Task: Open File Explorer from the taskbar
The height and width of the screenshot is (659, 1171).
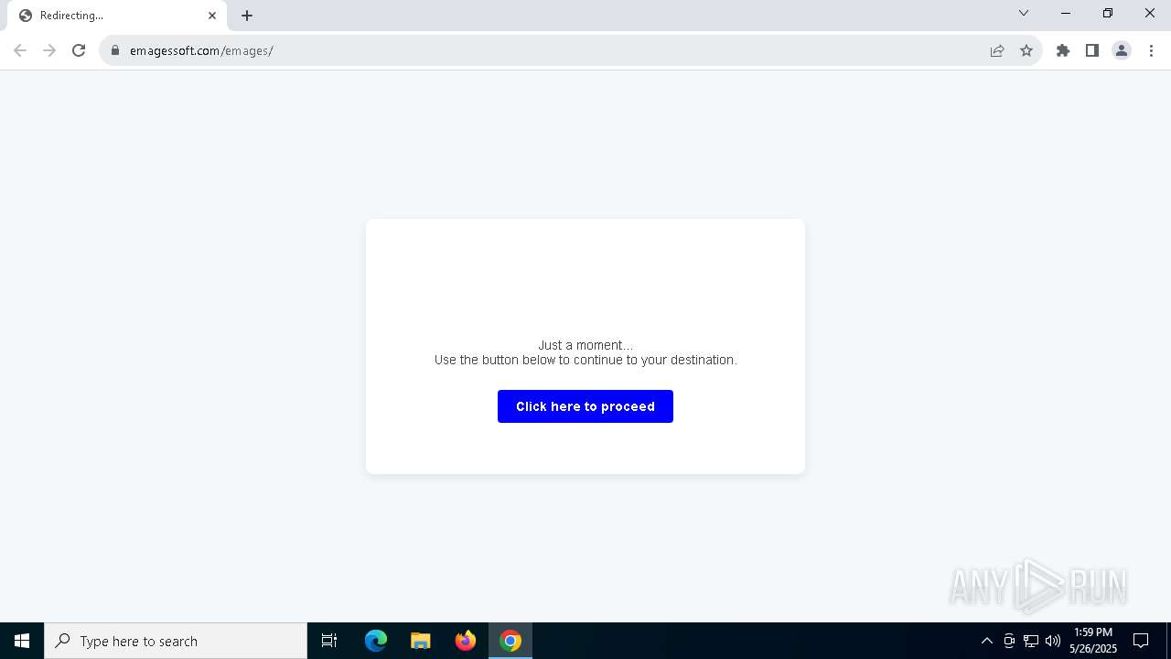Action: [421, 641]
